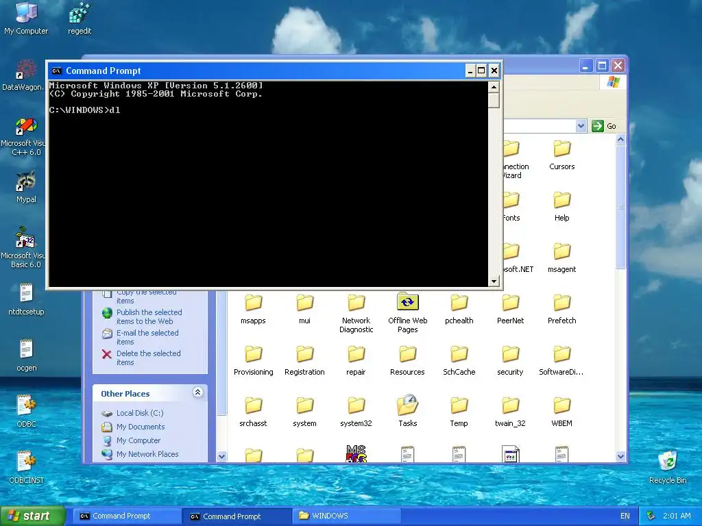Select the Recycle Bin icon
The width and height of the screenshot is (702, 526).
668,467
